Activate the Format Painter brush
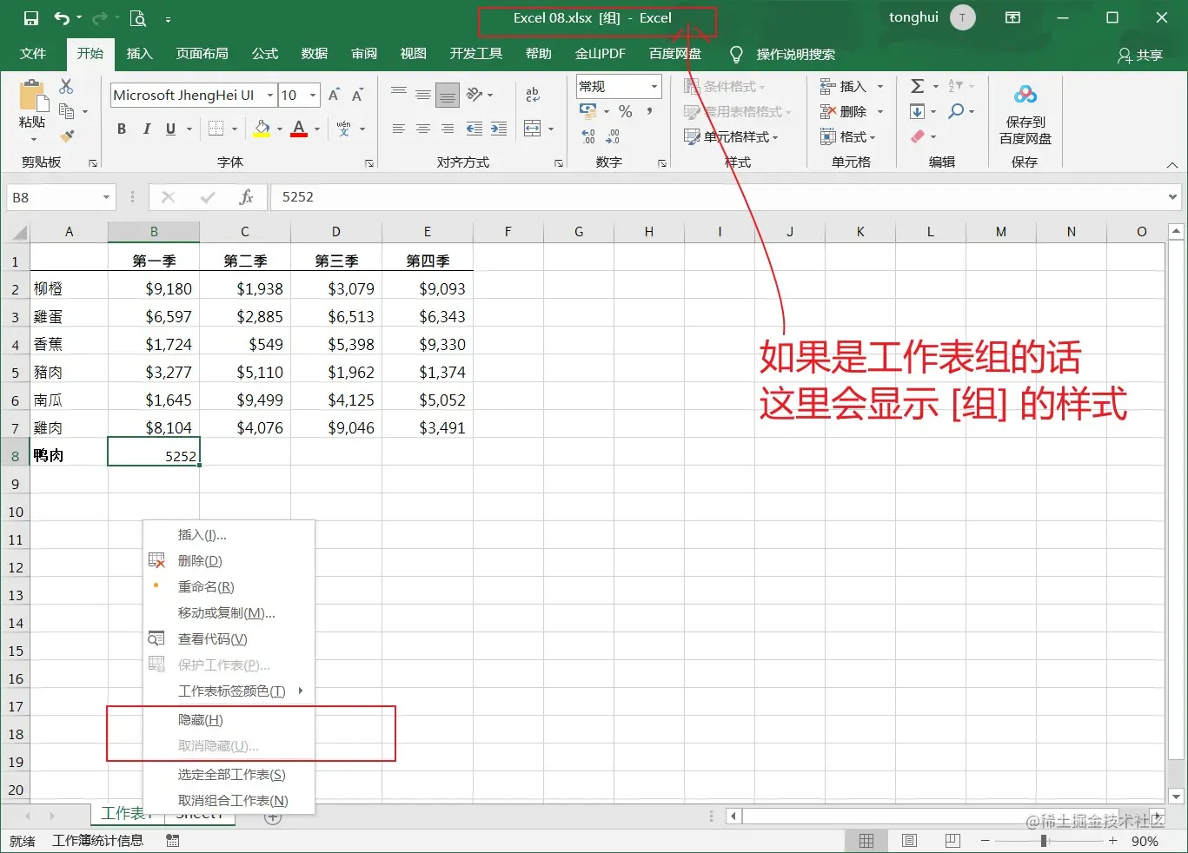 (x=67, y=136)
